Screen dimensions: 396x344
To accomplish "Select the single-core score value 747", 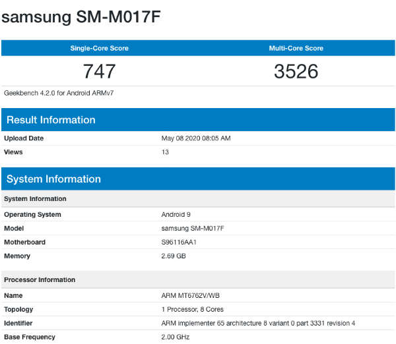I will [99, 71].
